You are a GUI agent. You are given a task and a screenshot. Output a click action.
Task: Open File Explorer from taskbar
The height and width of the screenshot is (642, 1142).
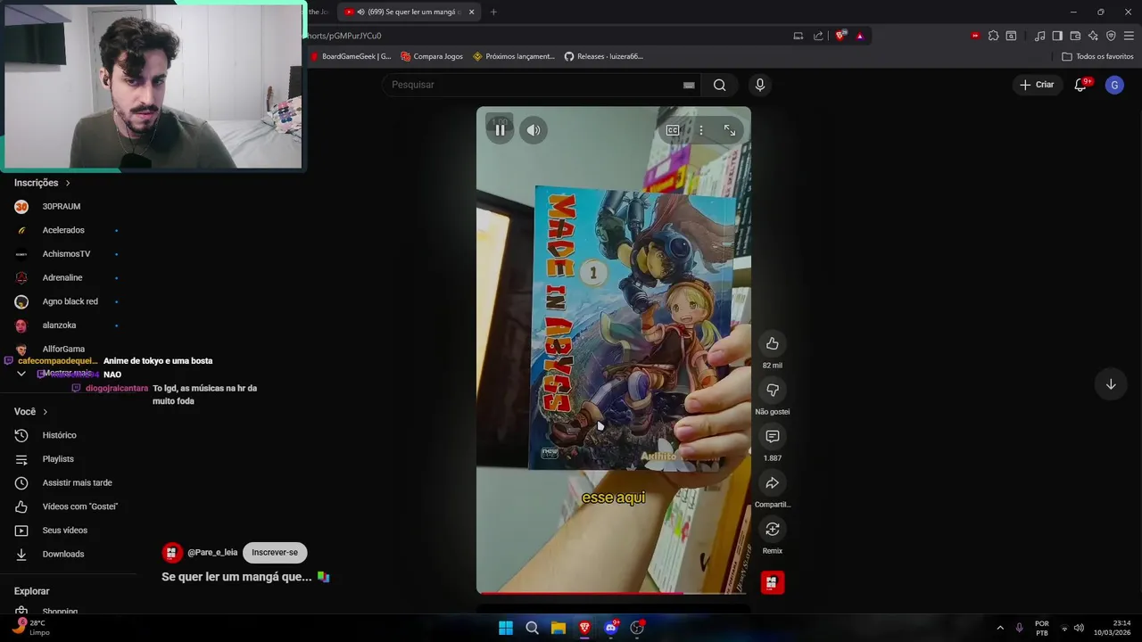coord(559,628)
